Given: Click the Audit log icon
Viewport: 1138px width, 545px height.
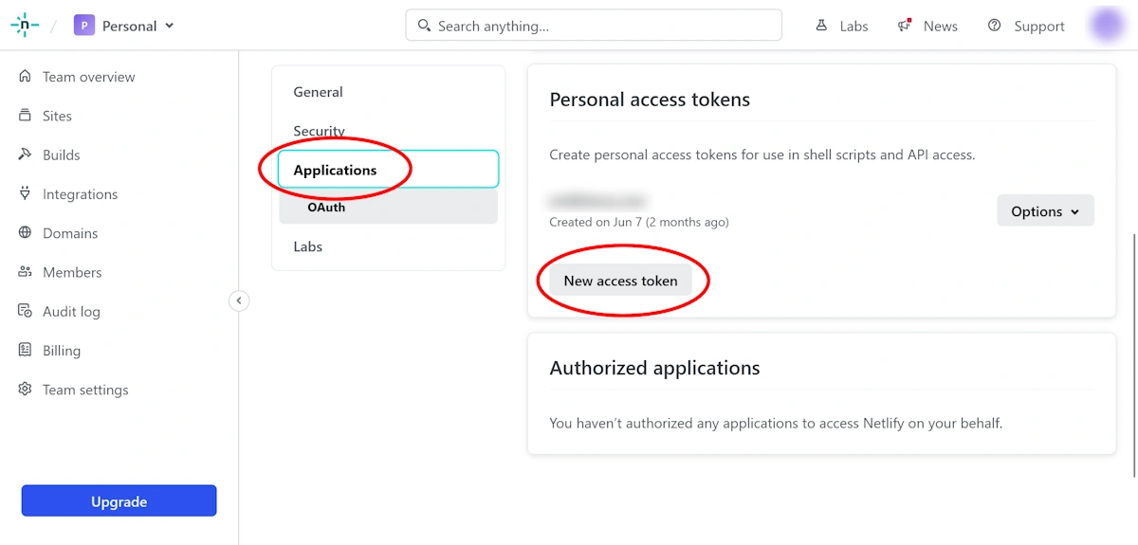Looking at the screenshot, I should (x=25, y=311).
